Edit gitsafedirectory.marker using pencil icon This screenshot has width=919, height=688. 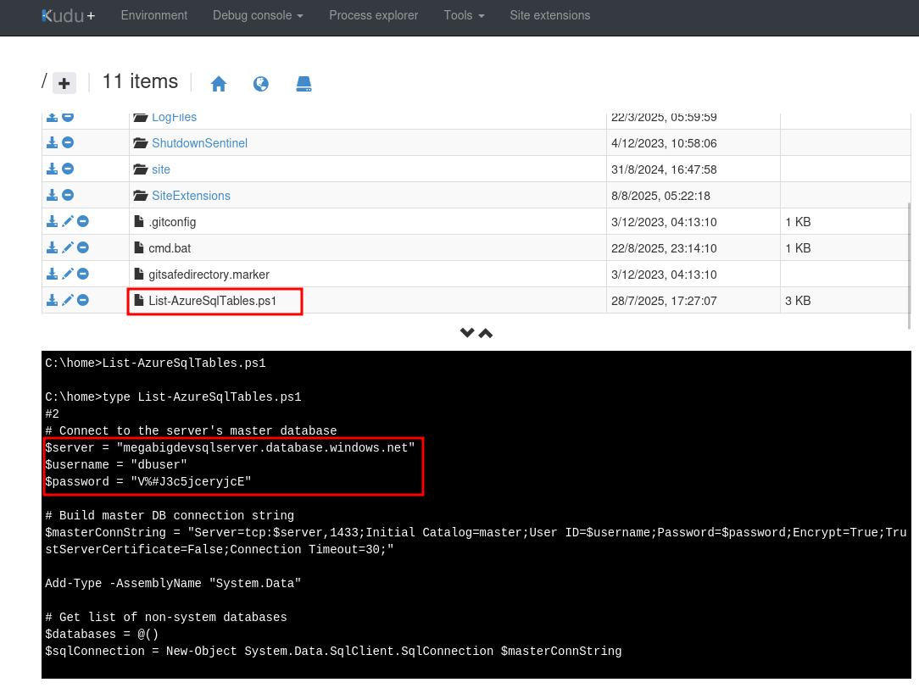click(x=68, y=275)
